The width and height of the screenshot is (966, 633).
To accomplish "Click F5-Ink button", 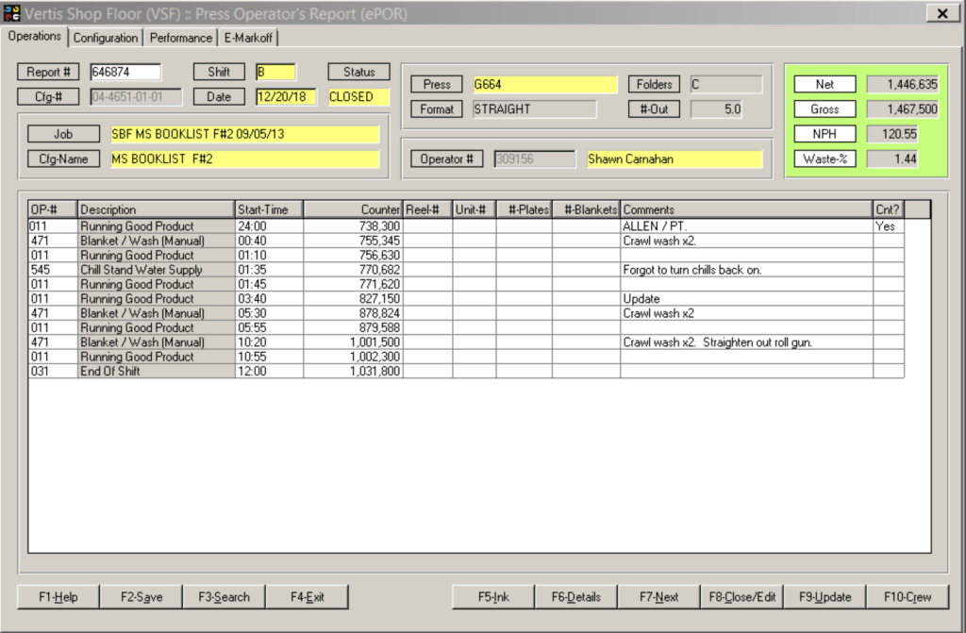I will pos(493,597).
